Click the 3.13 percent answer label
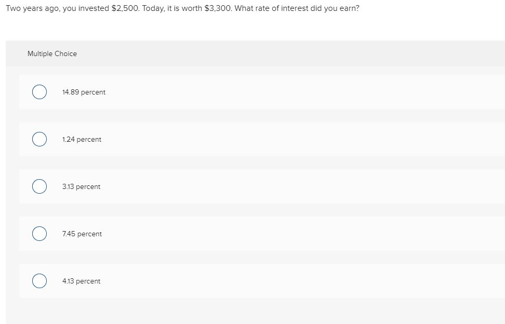Viewport: 505px width, 324px height. (x=81, y=186)
